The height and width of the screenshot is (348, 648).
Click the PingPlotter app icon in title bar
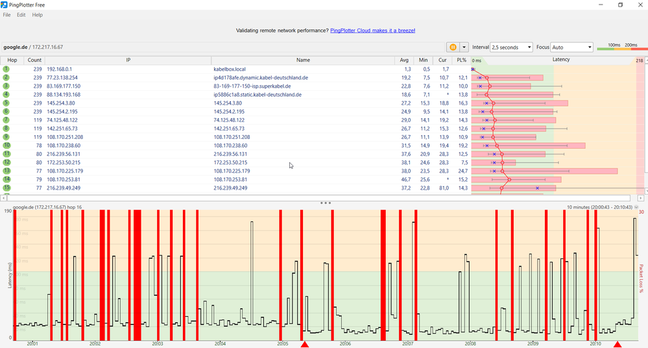(4, 5)
